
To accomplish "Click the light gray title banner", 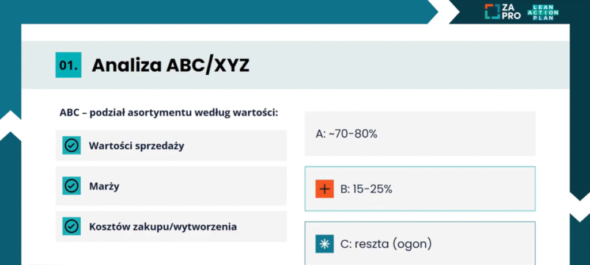I will [296, 65].
